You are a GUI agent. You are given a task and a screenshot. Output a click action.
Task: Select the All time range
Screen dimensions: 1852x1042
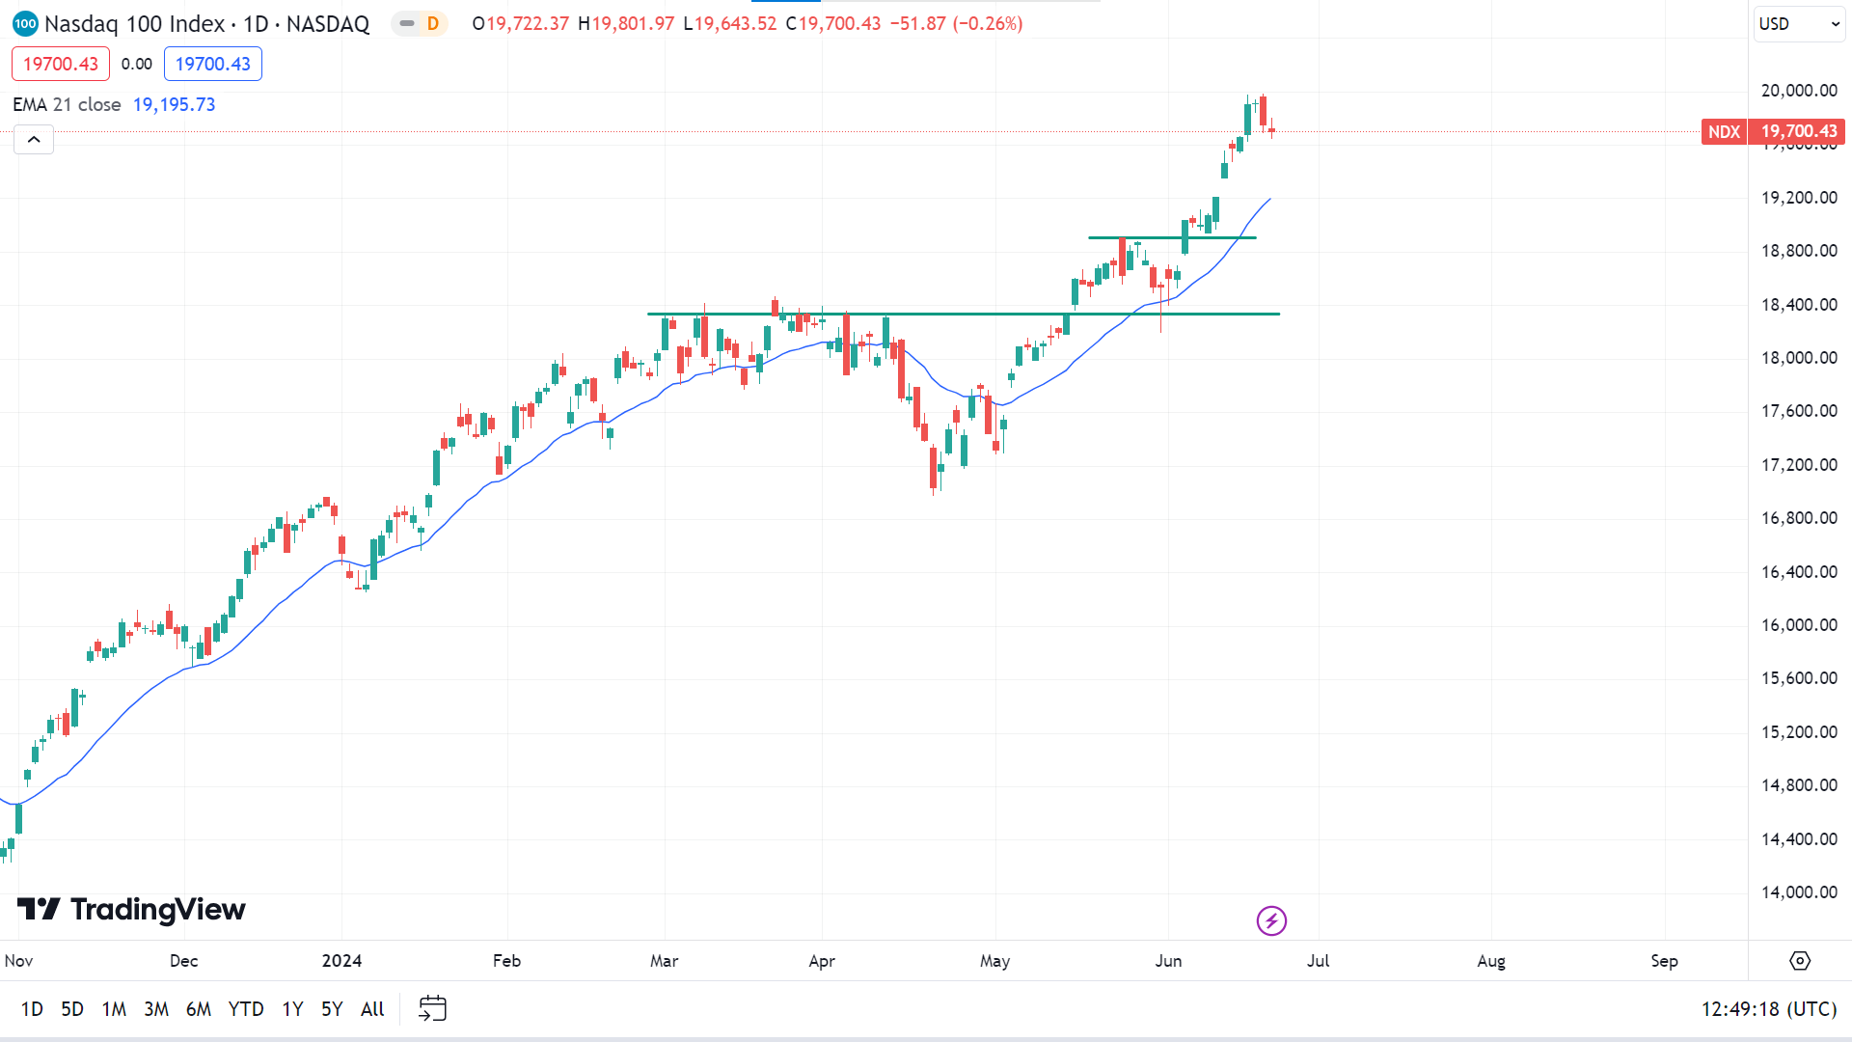point(372,1009)
